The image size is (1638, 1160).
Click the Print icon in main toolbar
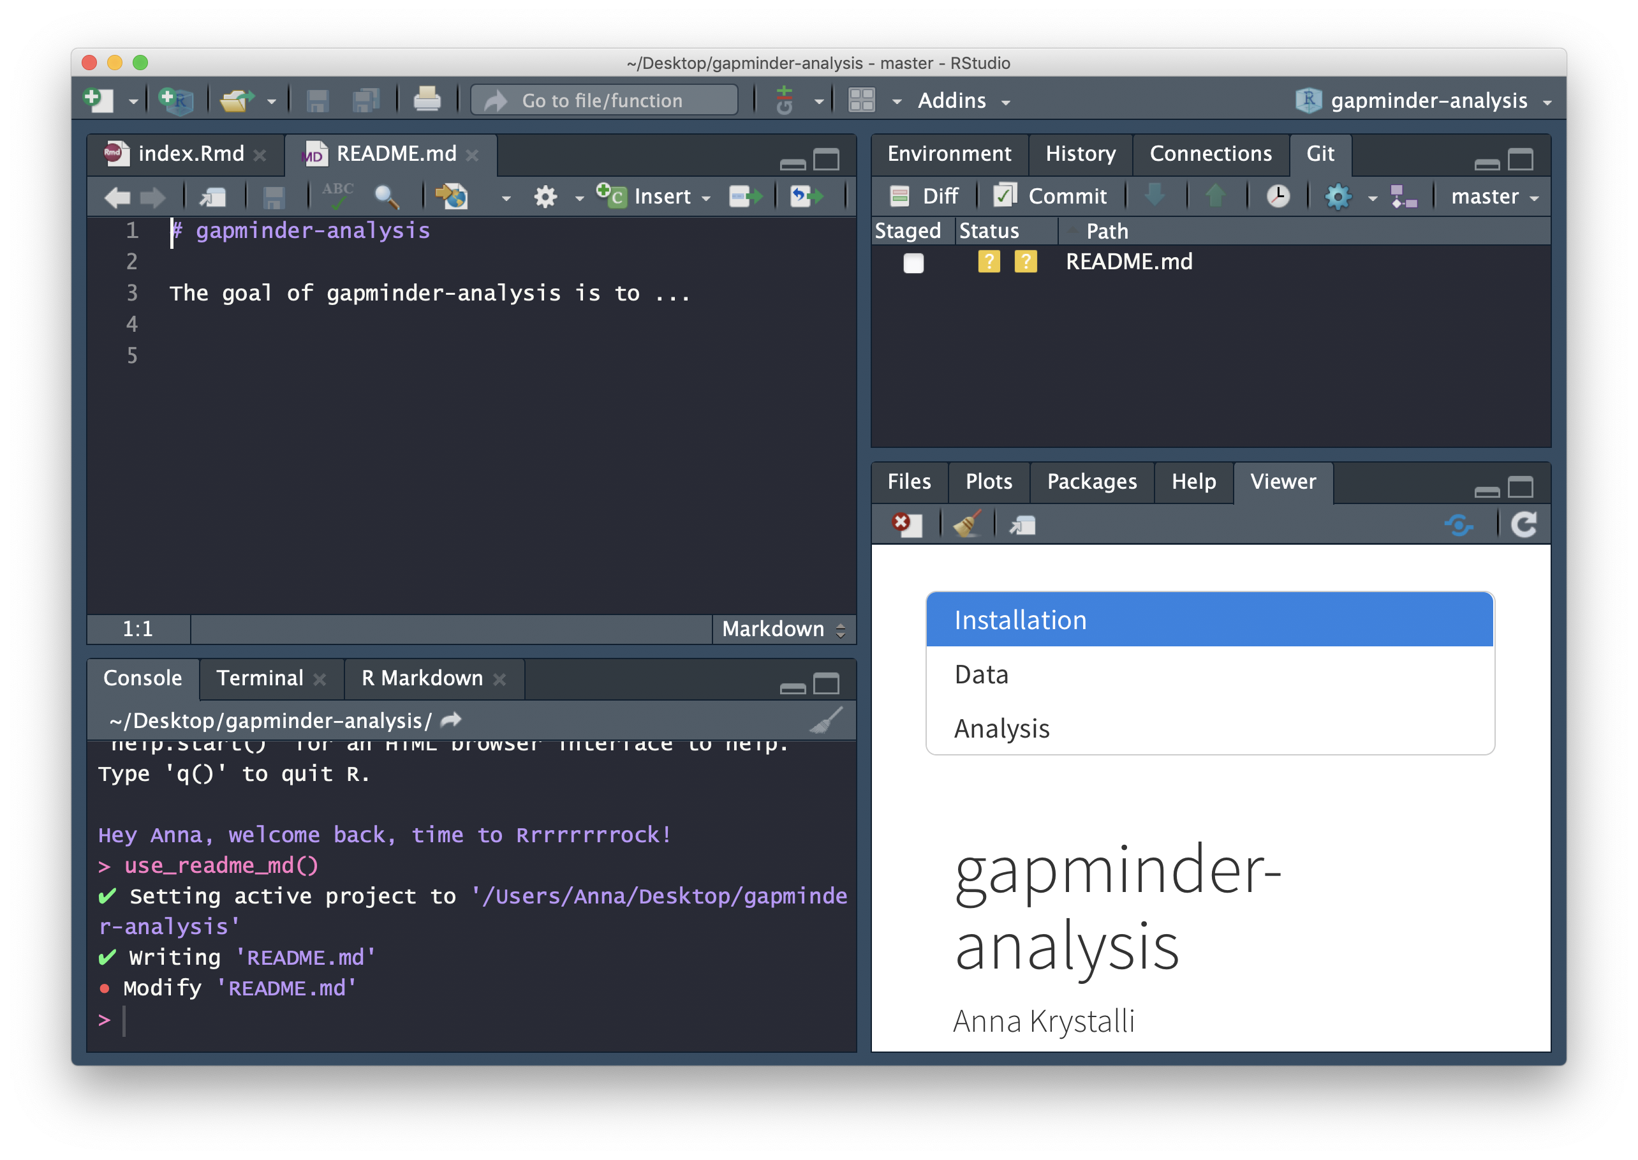click(427, 100)
